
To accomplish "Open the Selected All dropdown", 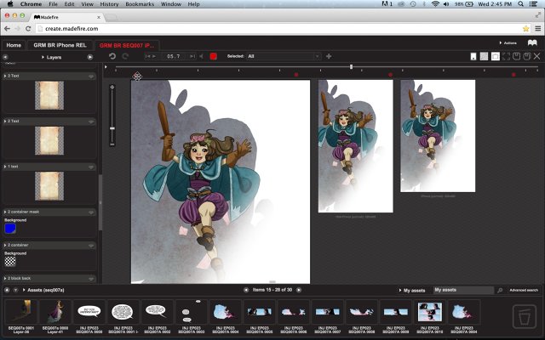I will (284, 56).
